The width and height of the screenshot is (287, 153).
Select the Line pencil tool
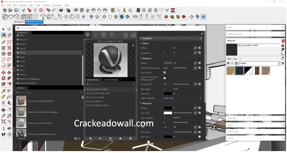coord(3,43)
